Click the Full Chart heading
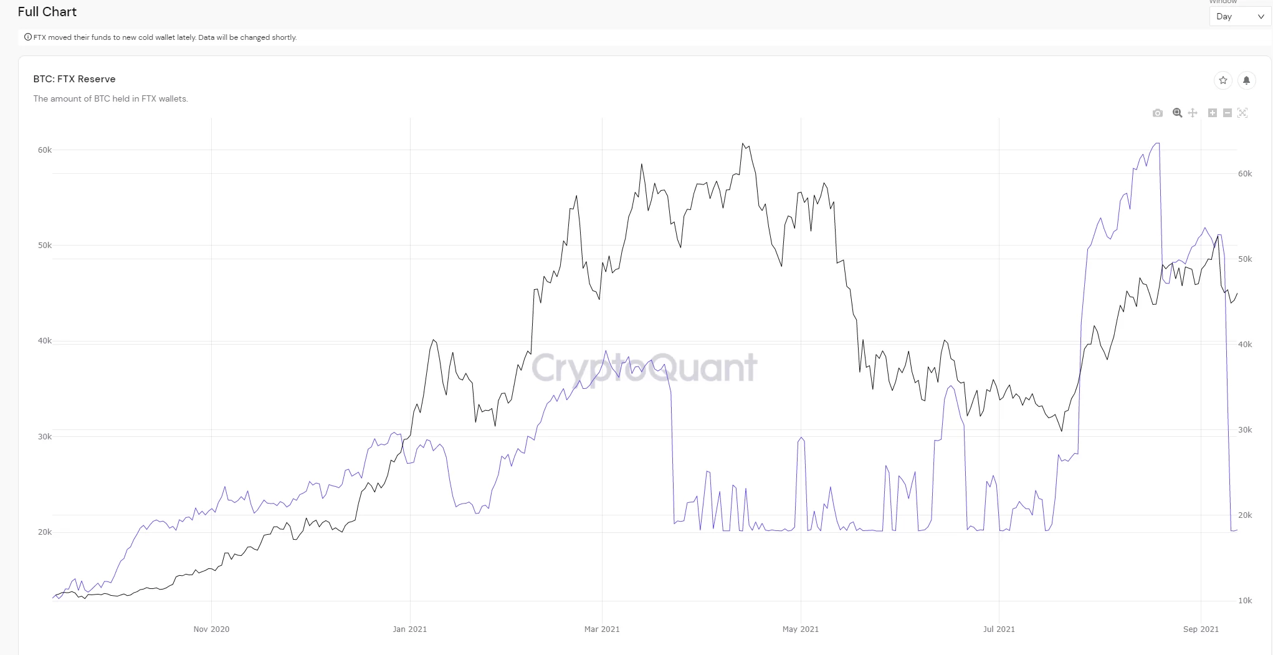The image size is (1273, 655). pyautogui.click(x=47, y=12)
